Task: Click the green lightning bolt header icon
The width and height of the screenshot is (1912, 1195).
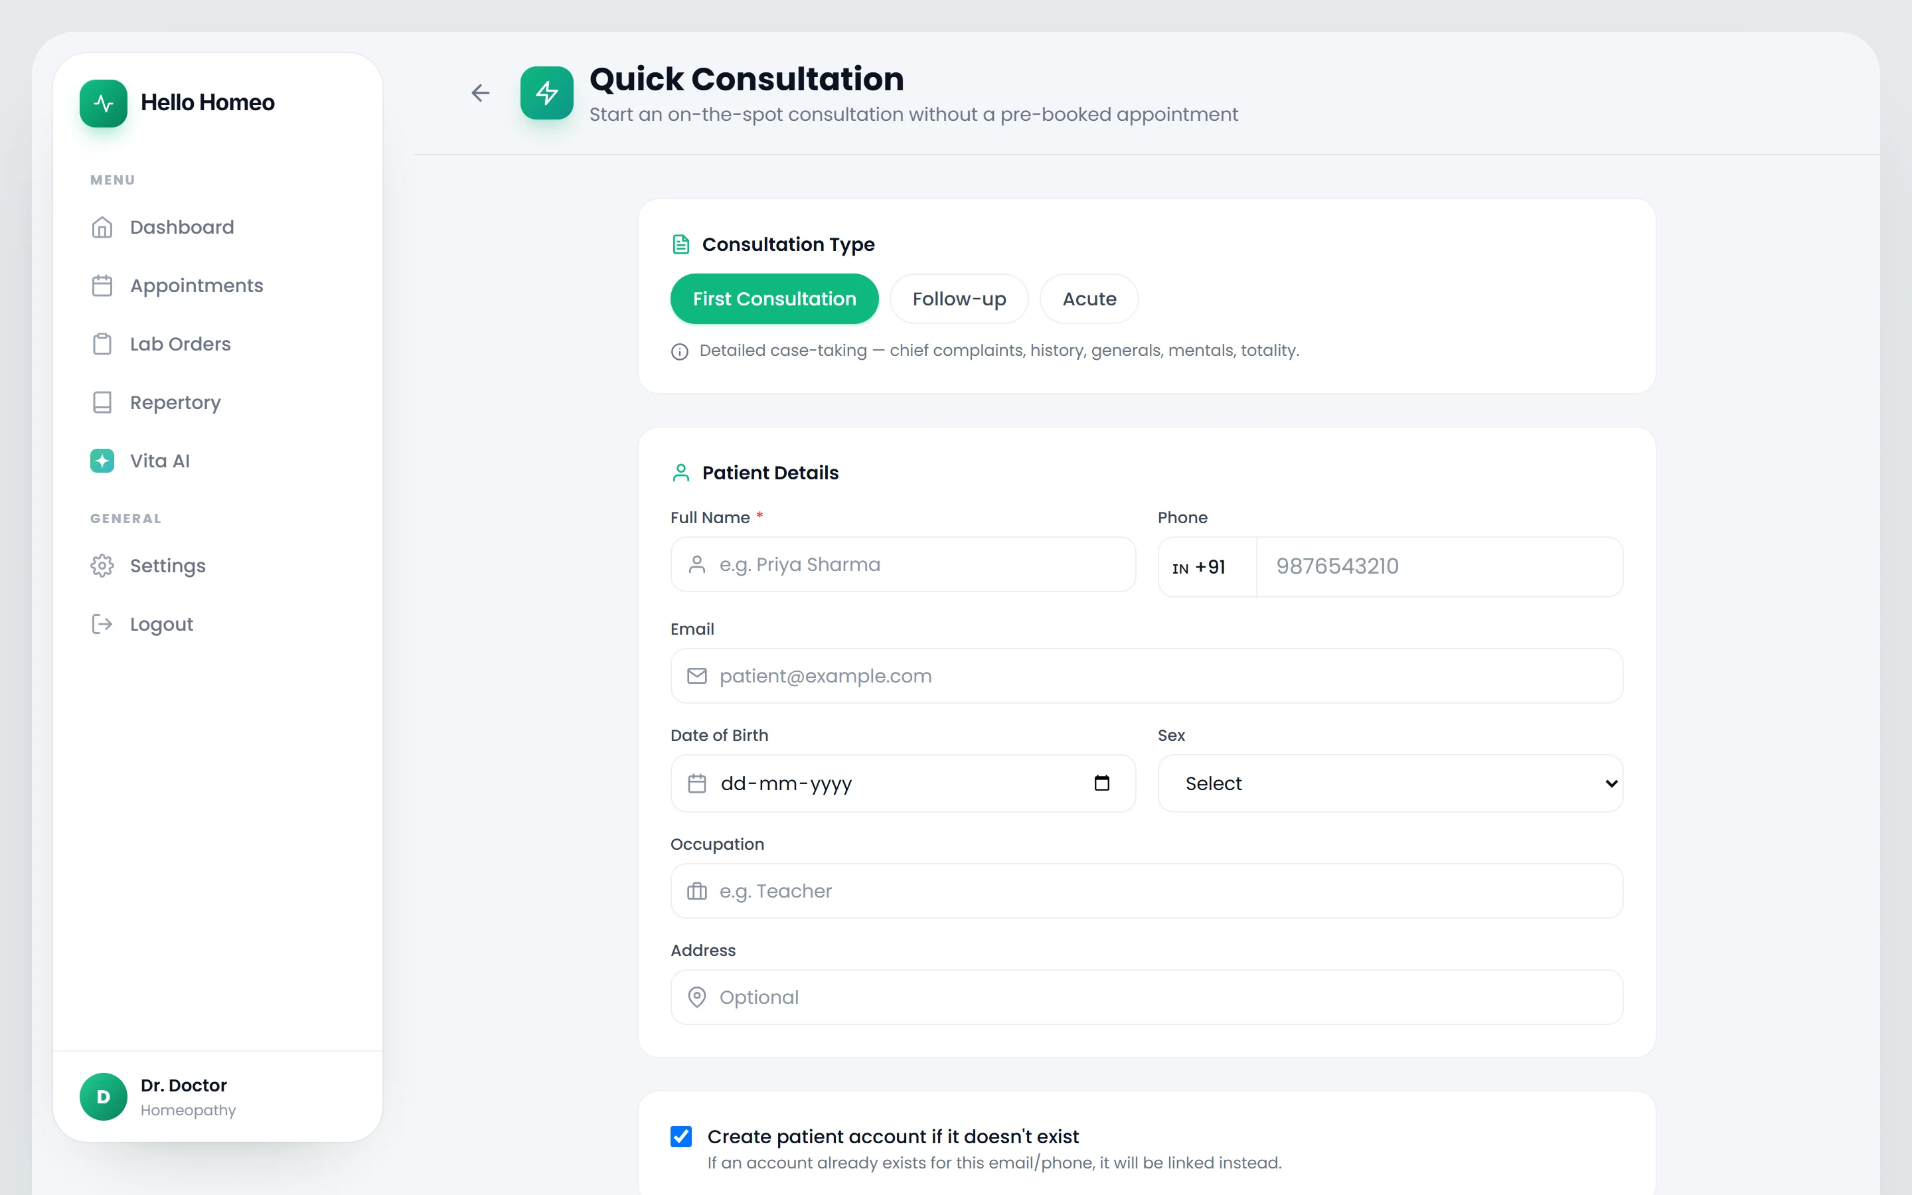Action: click(547, 93)
